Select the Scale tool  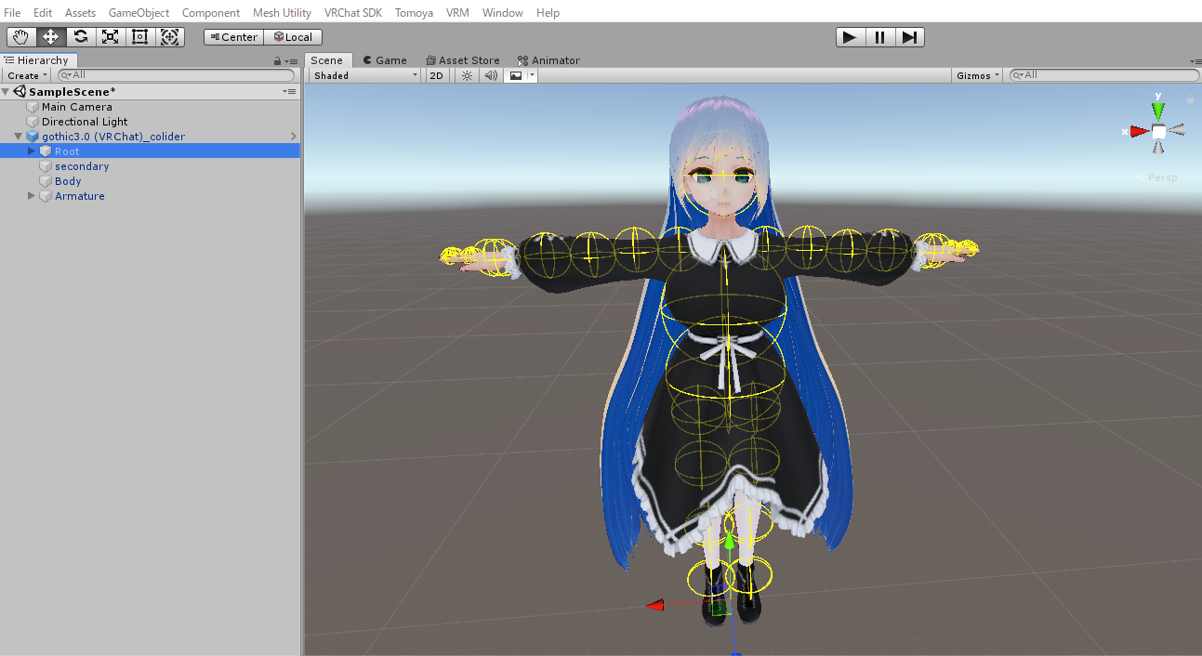point(110,37)
